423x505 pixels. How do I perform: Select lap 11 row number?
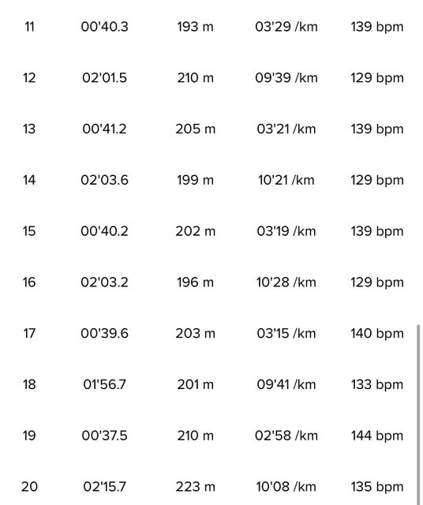29,27
